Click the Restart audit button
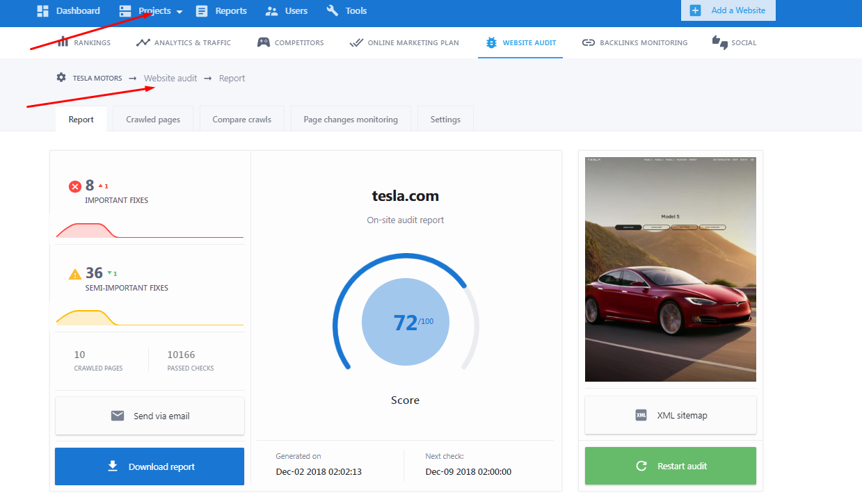The image size is (862, 495). pos(671,466)
